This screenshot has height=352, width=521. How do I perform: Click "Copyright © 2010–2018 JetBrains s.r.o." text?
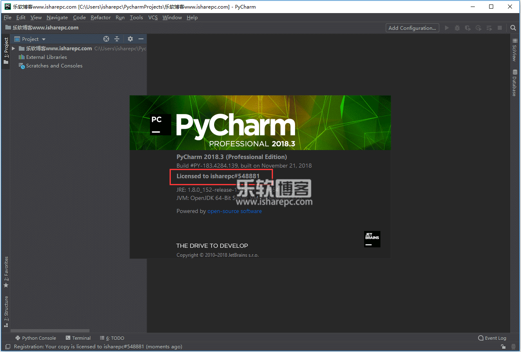click(x=217, y=255)
